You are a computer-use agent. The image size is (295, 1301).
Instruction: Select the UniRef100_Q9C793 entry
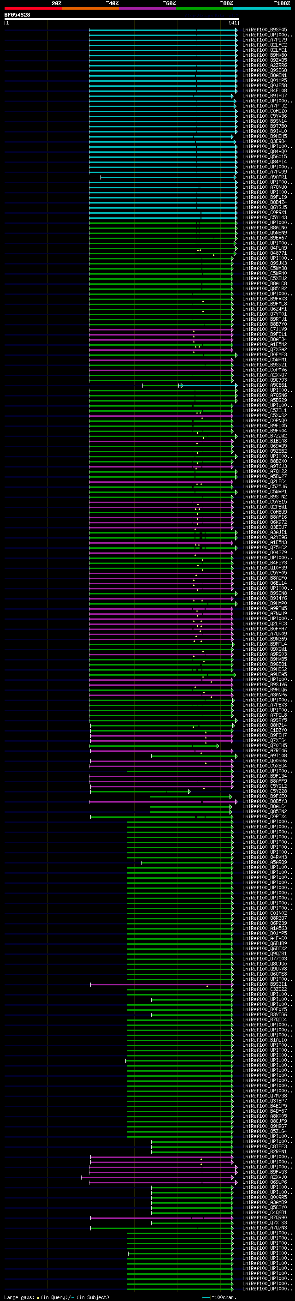265,380
